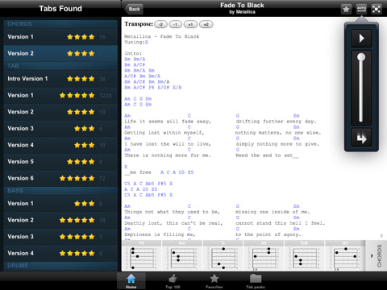Show the fourth chord diagram in the strip
Screen dimensions: 387x290
[264, 255]
